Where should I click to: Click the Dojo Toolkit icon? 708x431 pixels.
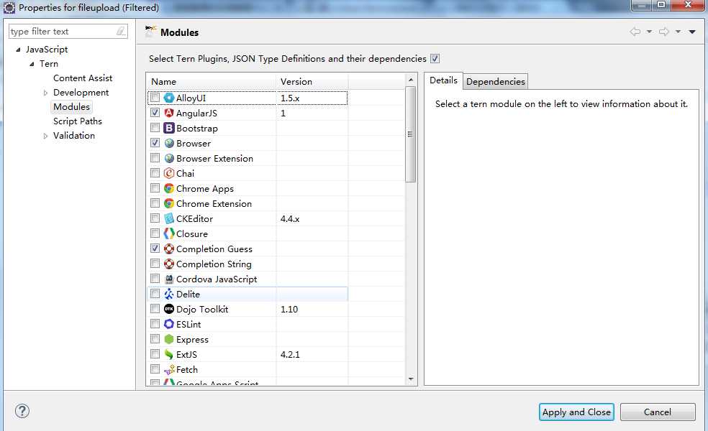point(169,309)
